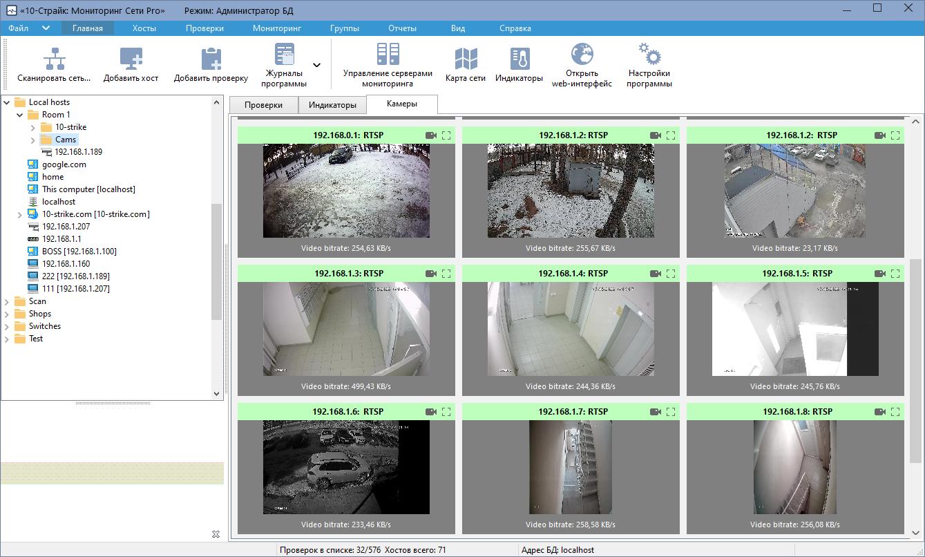Image resolution: width=925 pixels, height=557 pixels.
Task: Open Program Settings (Настройки программы) gears icon
Action: [x=649, y=55]
